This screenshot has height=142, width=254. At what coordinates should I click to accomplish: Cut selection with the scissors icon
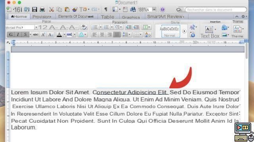[52, 9]
